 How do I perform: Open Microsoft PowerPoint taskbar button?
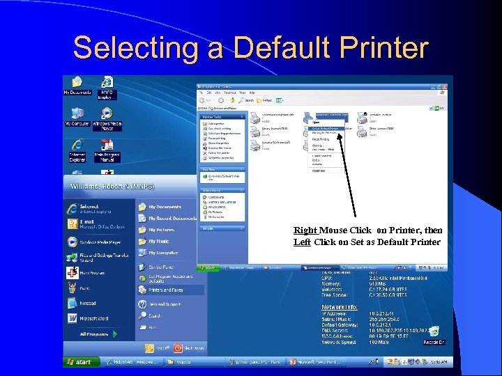(x=318, y=362)
